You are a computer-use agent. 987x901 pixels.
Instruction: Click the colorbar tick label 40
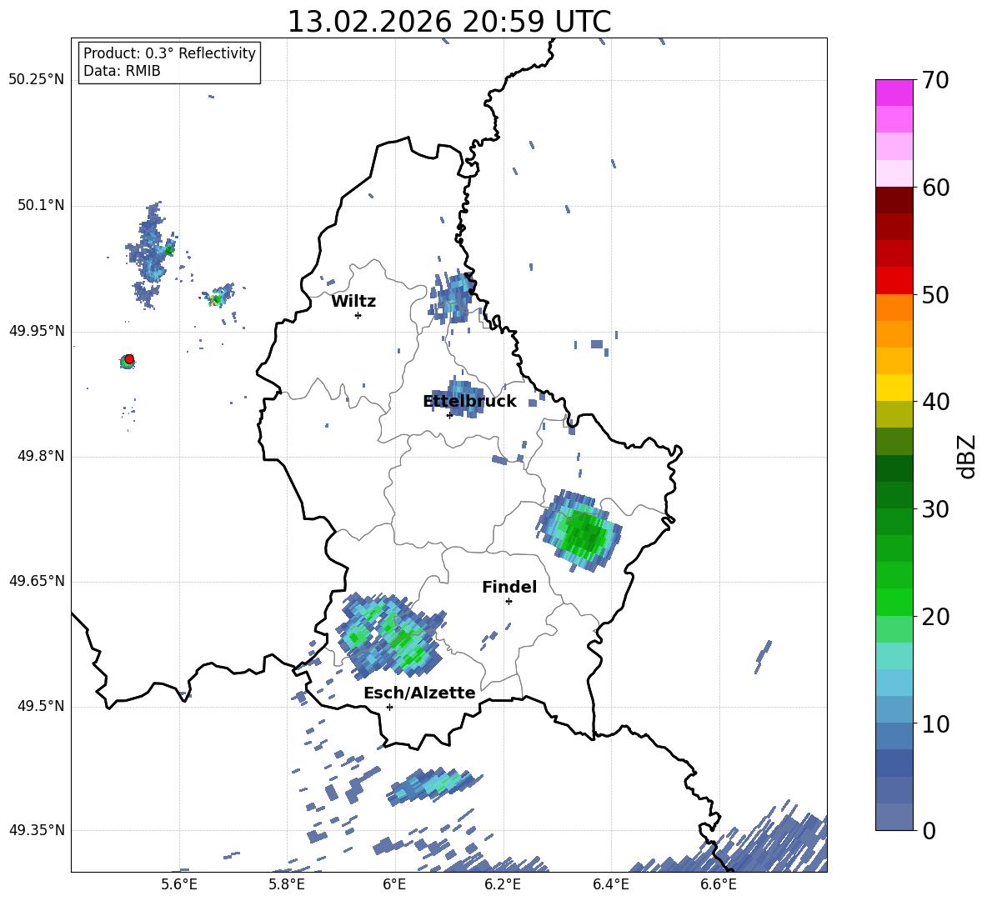pos(935,402)
